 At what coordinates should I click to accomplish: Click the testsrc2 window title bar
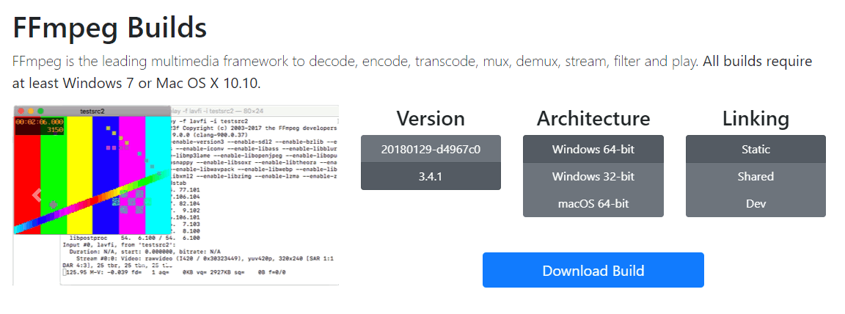(x=92, y=111)
